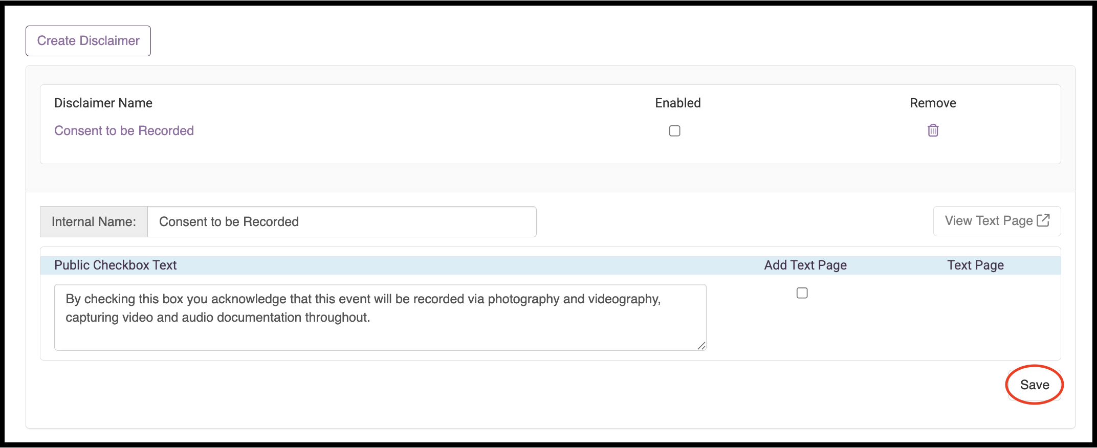Click the external link icon in View Text Page
Screen dimensions: 1097x448
click(1043, 220)
